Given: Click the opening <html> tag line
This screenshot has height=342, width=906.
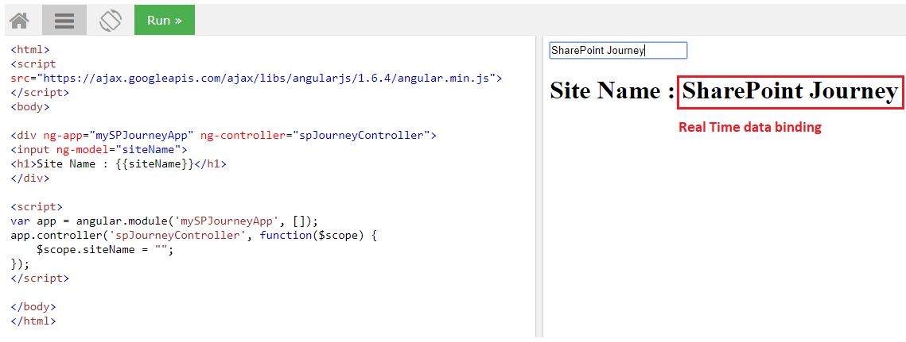Looking at the screenshot, I should coord(30,50).
